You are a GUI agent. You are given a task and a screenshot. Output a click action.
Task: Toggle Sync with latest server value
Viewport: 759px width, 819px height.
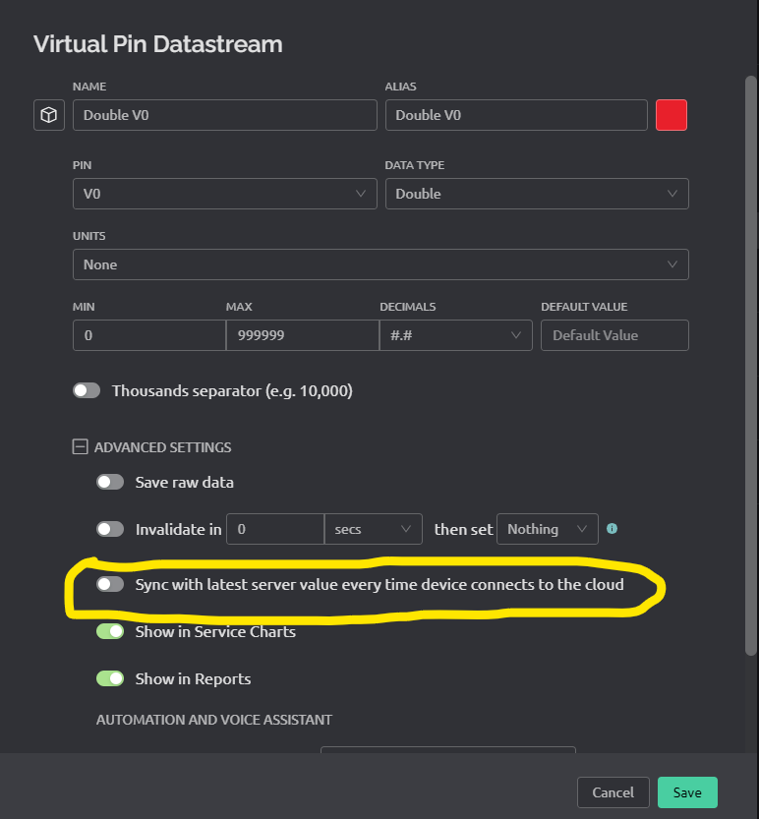[110, 584]
